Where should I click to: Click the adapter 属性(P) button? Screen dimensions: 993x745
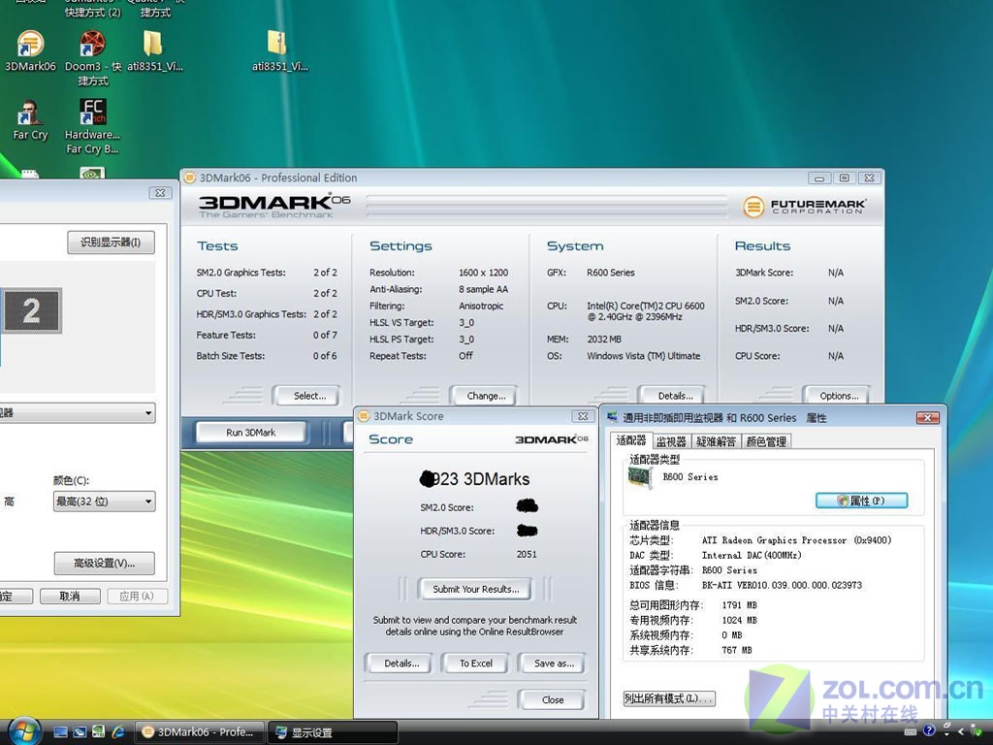coord(861,501)
